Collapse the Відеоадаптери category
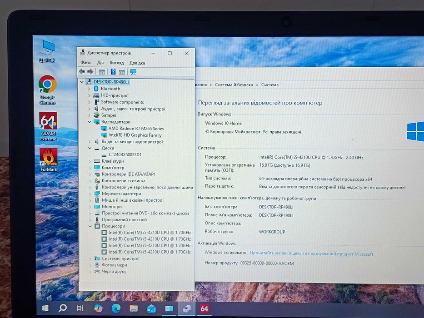Image resolution: width=424 pixels, height=318 pixels. point(89,122)
